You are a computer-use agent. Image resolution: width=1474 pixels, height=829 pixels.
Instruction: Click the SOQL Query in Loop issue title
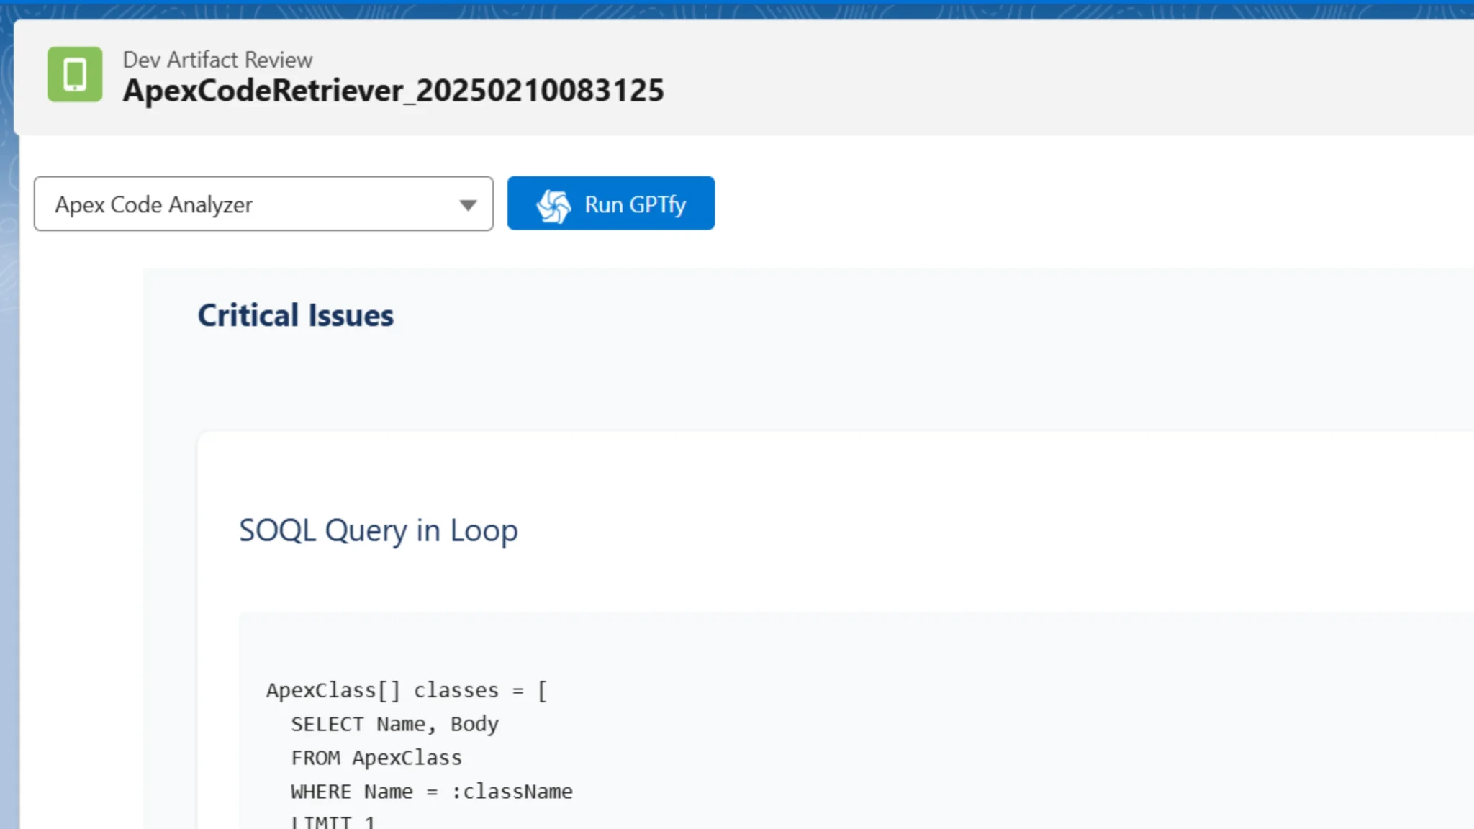pos(379,530)
